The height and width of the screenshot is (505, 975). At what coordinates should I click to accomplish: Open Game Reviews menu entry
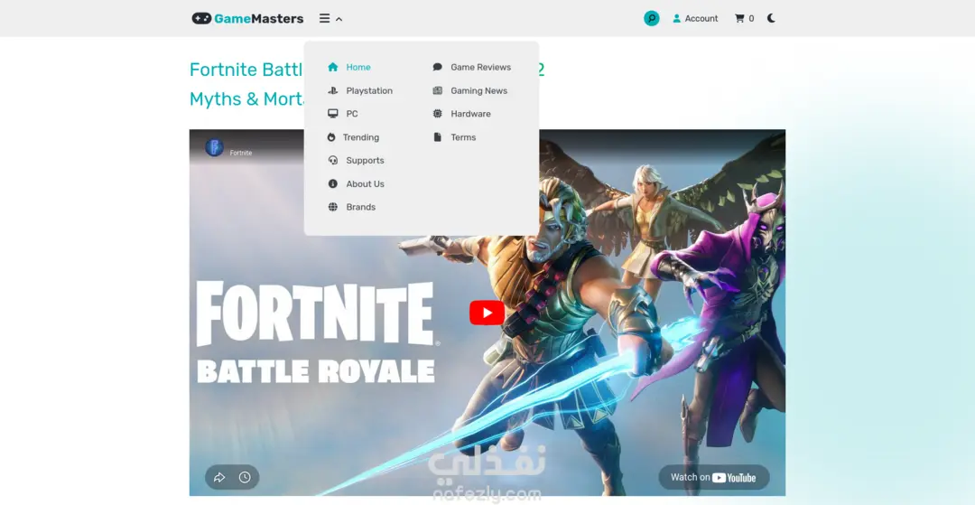(480, 67)
